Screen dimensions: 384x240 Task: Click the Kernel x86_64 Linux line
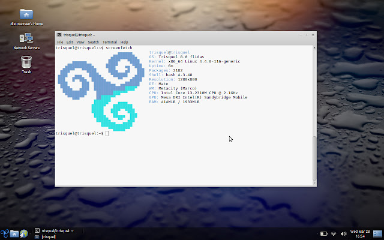(x=194, y=61)
